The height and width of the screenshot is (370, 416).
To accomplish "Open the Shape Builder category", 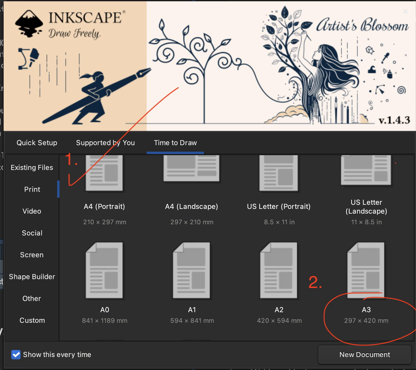I will [32, 277].
